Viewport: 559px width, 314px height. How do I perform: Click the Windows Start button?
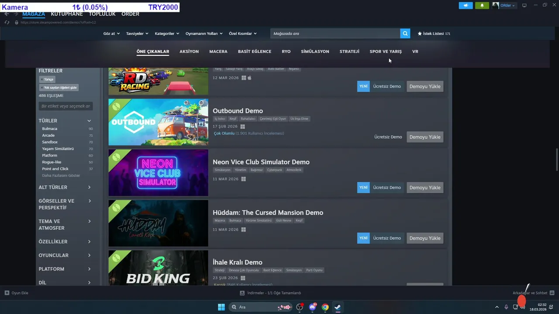[x=221, y=307]
